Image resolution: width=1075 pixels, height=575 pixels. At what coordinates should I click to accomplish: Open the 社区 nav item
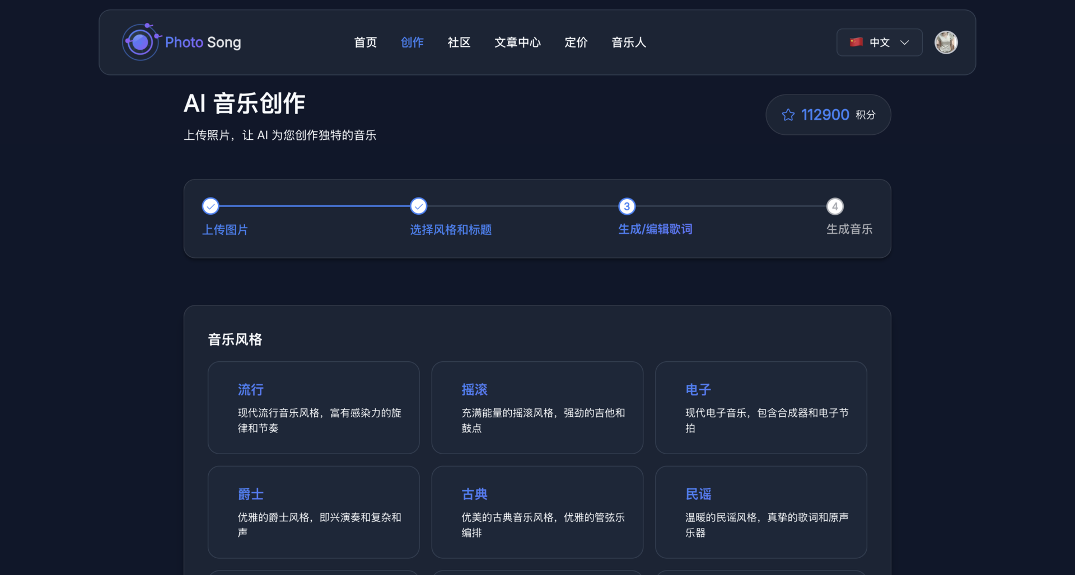pyautogui.click(x=459, y=43)
